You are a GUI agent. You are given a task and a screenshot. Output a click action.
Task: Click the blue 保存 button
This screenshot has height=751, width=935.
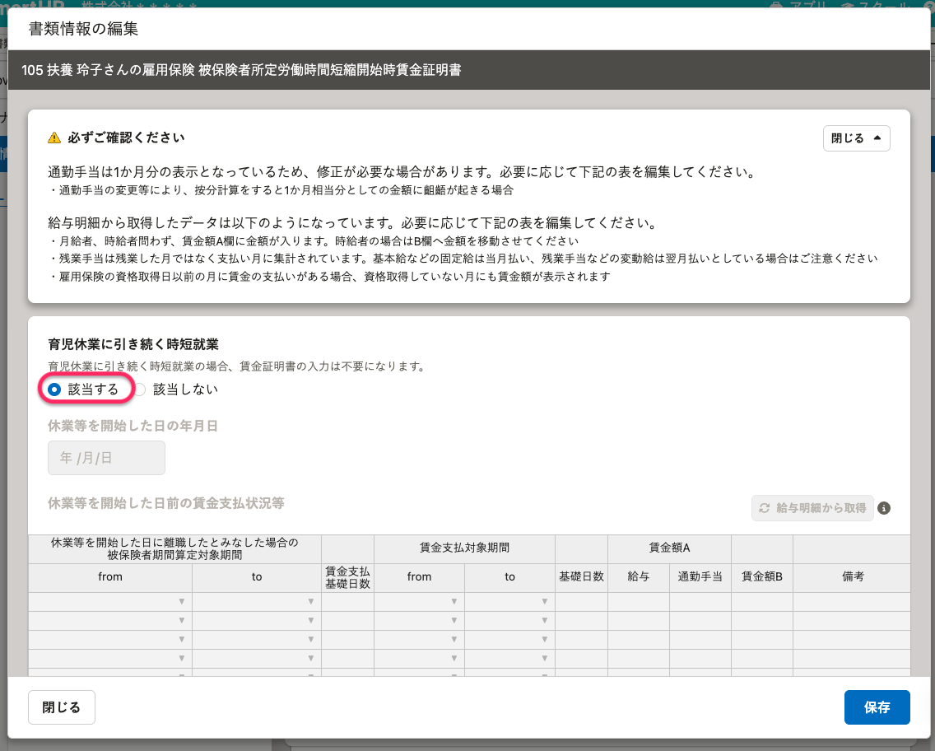pos(877,707)
